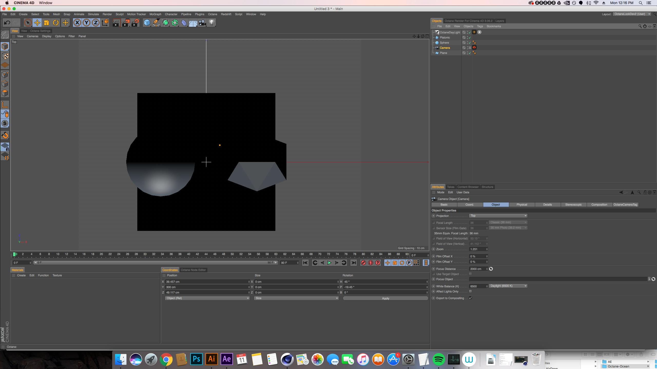This screenshot has height=369, width=657.
Task: Select the Move tool in toolbar
Action: [37, 23]
